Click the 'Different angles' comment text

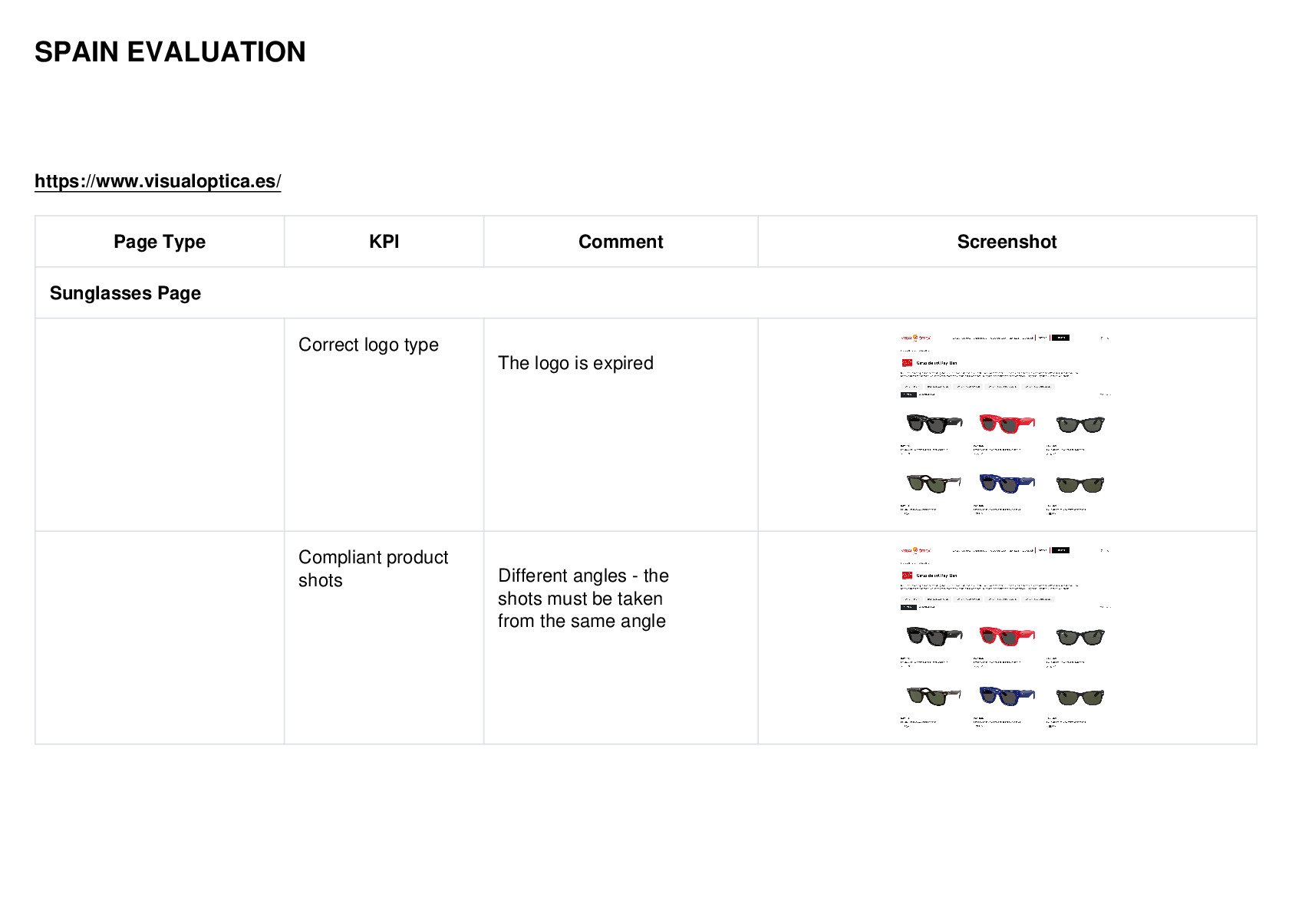(583, 599)
